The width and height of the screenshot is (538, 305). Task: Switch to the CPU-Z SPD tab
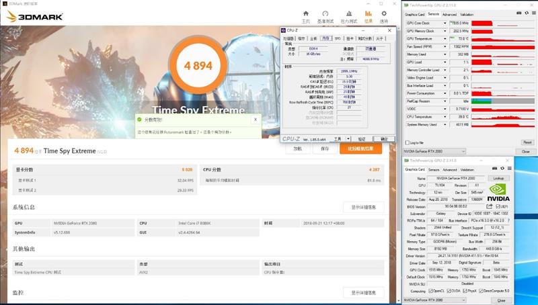338,38
